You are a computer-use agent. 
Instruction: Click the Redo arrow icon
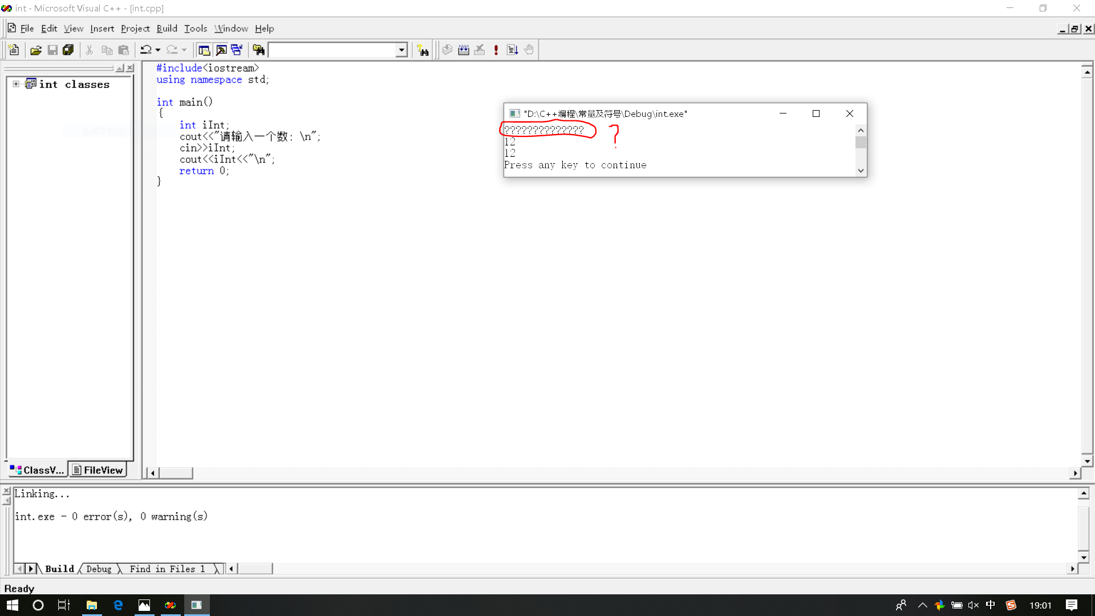tap(172, 50)
